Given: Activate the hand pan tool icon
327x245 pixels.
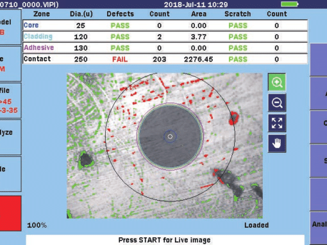Looking at the screenshot, I should click(x=277, y=144).
